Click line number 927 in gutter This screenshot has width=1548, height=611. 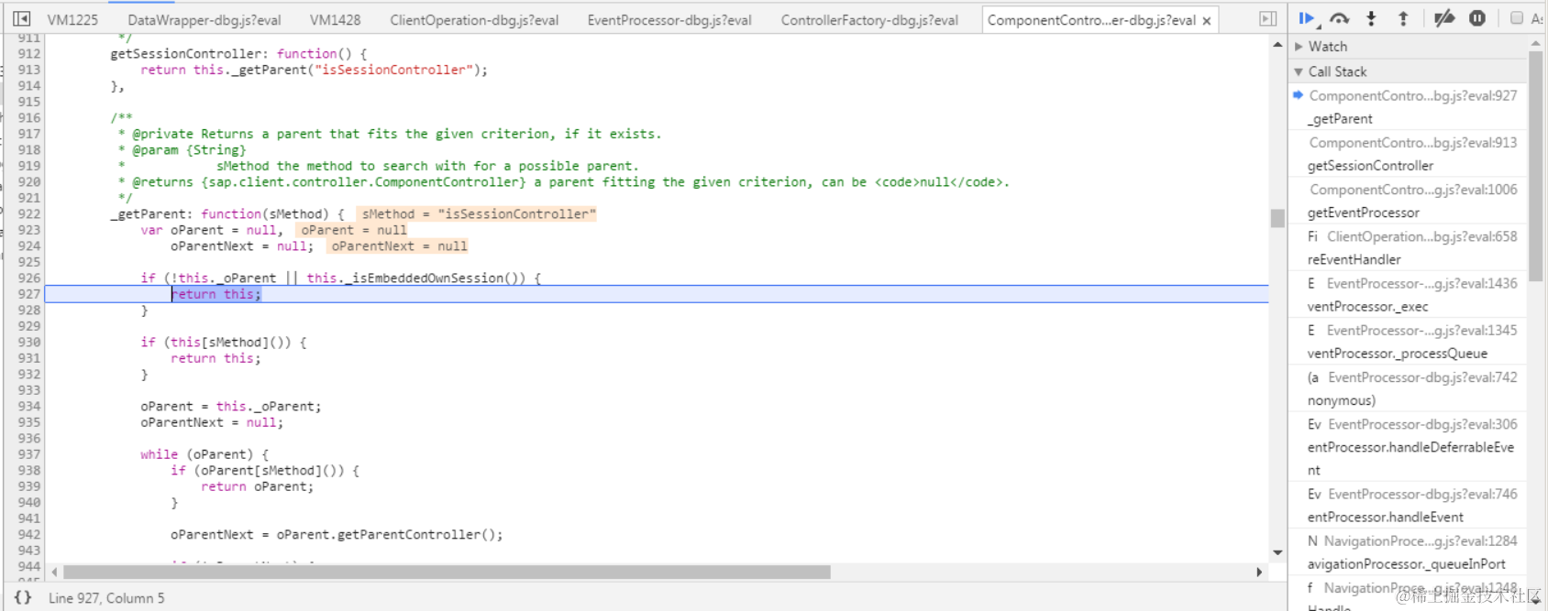28,294
